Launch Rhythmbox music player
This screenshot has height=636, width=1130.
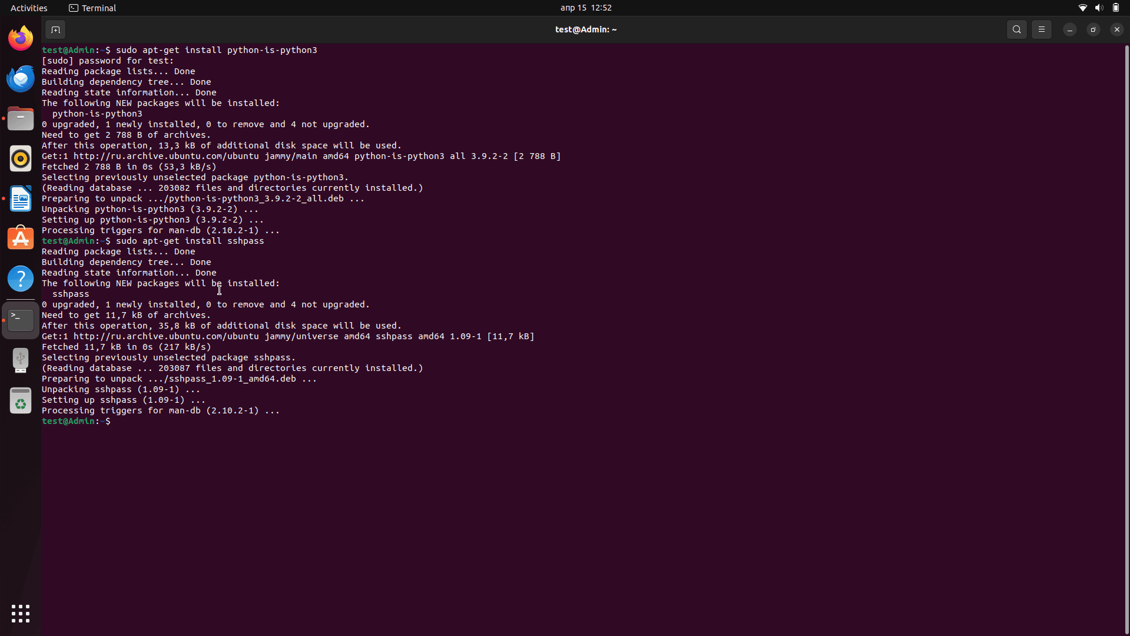pyautogui.click(x=21, y=159)
